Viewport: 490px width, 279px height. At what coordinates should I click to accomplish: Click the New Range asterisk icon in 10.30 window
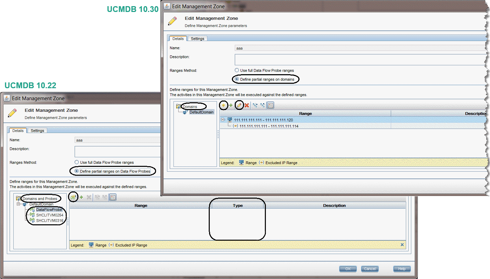coord(223,106)
